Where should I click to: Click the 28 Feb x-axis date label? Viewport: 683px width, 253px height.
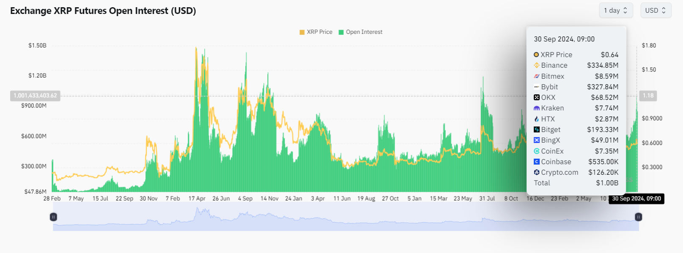52,198
